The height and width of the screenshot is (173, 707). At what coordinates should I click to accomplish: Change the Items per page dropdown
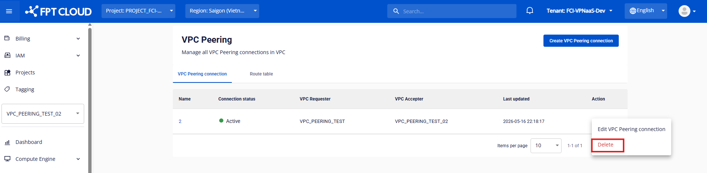(546, 146)
